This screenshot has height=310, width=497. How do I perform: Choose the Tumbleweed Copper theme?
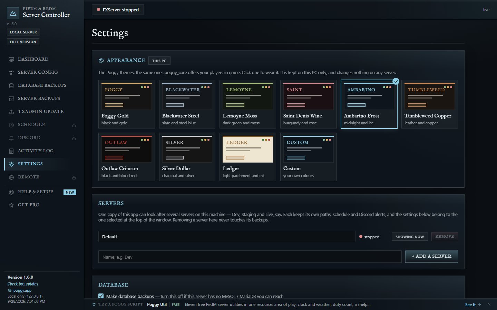click(x=430, y=104)
